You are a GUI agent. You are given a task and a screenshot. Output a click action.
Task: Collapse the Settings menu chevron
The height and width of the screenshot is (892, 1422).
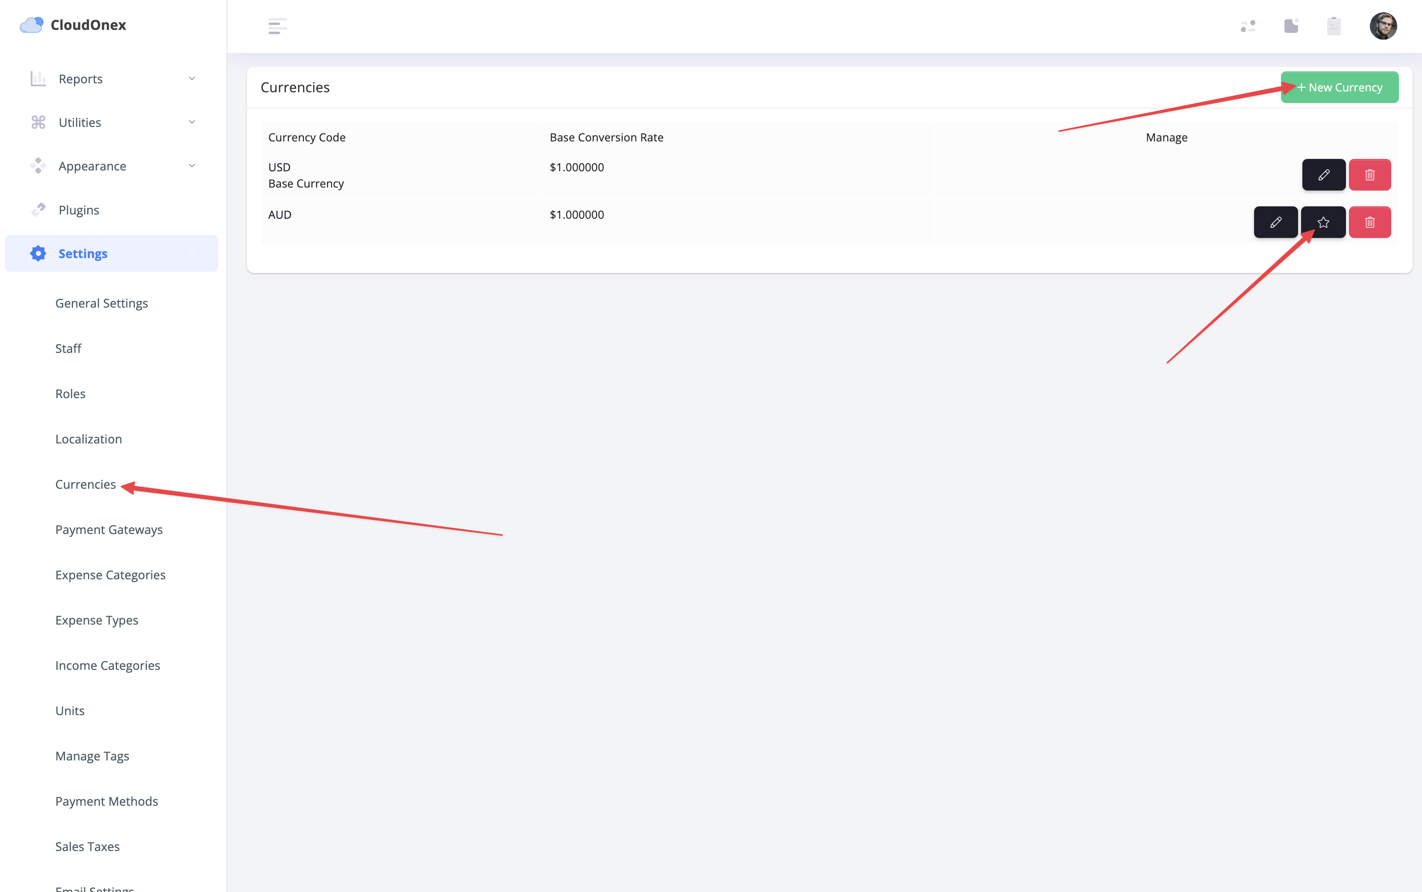[x=192, y=253]
